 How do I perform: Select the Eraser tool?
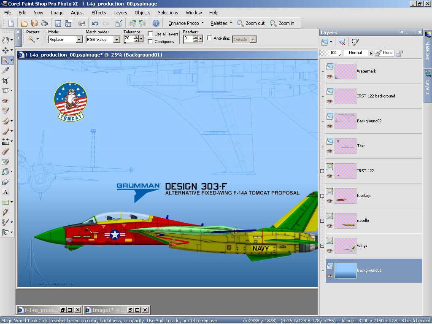[5, 151]
